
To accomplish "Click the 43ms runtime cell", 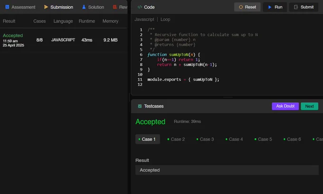I will tap(87, 40).
